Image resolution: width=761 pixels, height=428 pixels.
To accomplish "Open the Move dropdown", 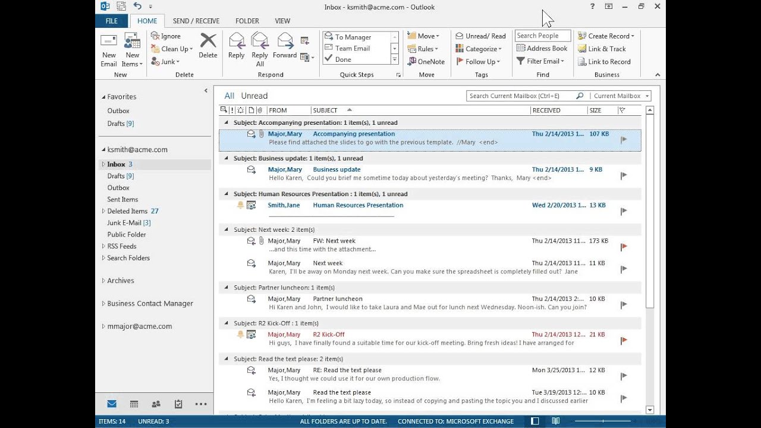I will (423, 36).
